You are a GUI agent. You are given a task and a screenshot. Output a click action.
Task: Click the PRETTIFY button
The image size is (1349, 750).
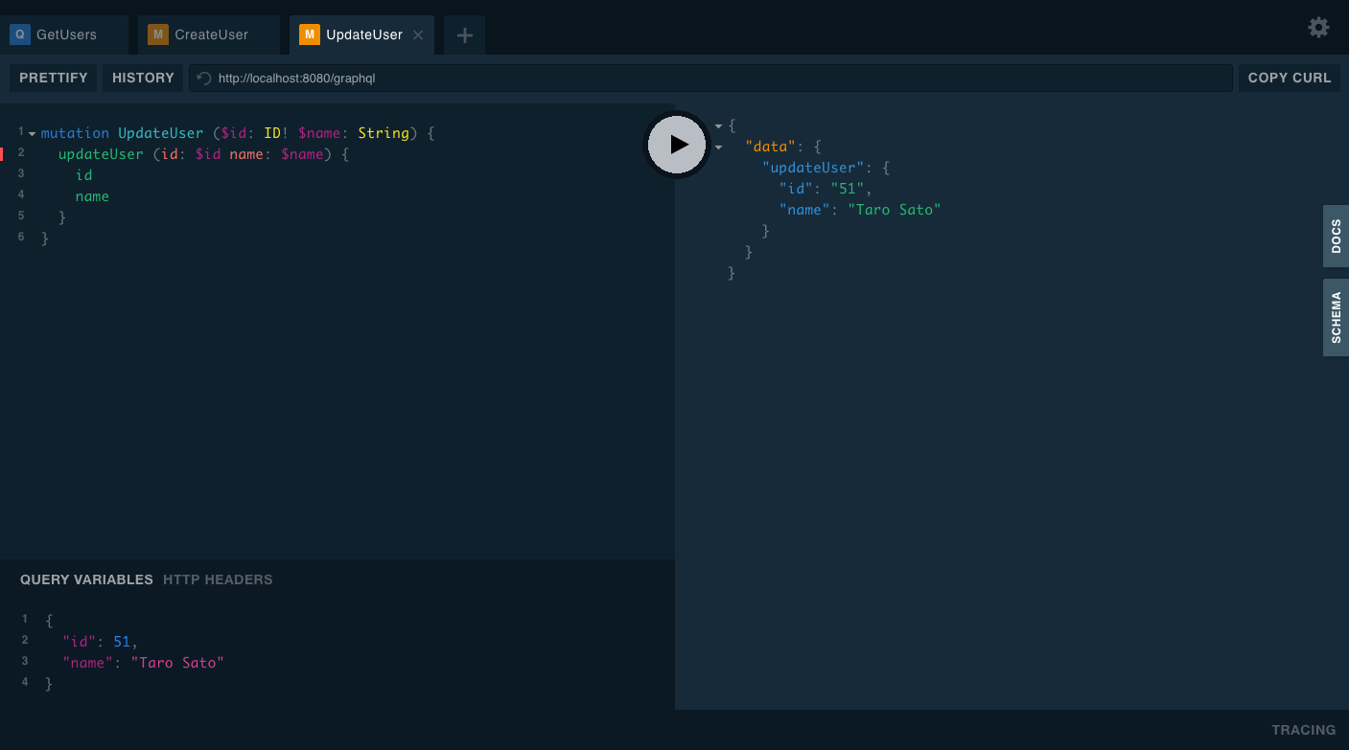53,78
